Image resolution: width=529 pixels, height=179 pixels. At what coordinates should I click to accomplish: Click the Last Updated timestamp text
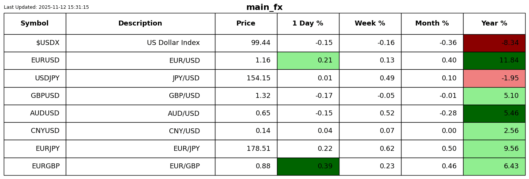46,7
